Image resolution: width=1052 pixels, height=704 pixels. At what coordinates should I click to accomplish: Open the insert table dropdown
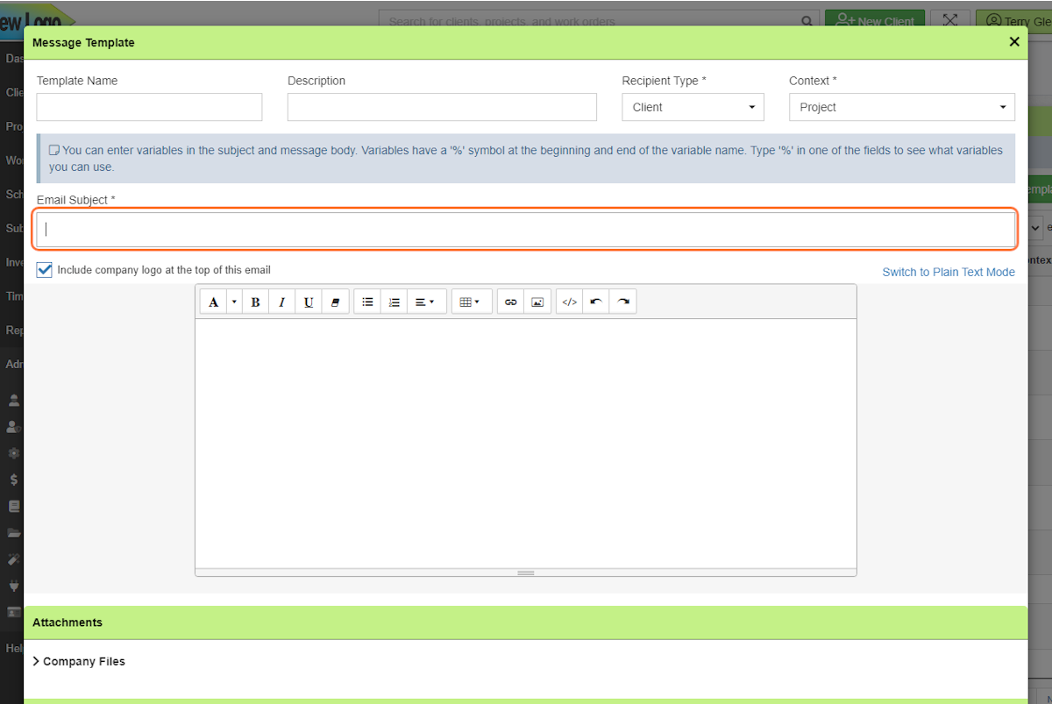tap(472, 301)
